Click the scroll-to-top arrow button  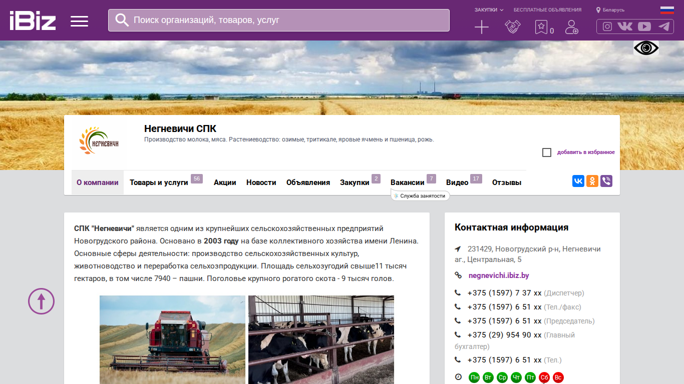click(x=41, y=301)
